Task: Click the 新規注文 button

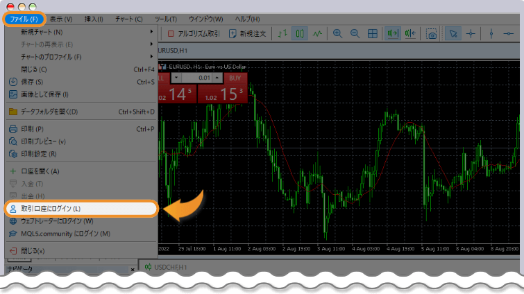Action: pos(248,33)
